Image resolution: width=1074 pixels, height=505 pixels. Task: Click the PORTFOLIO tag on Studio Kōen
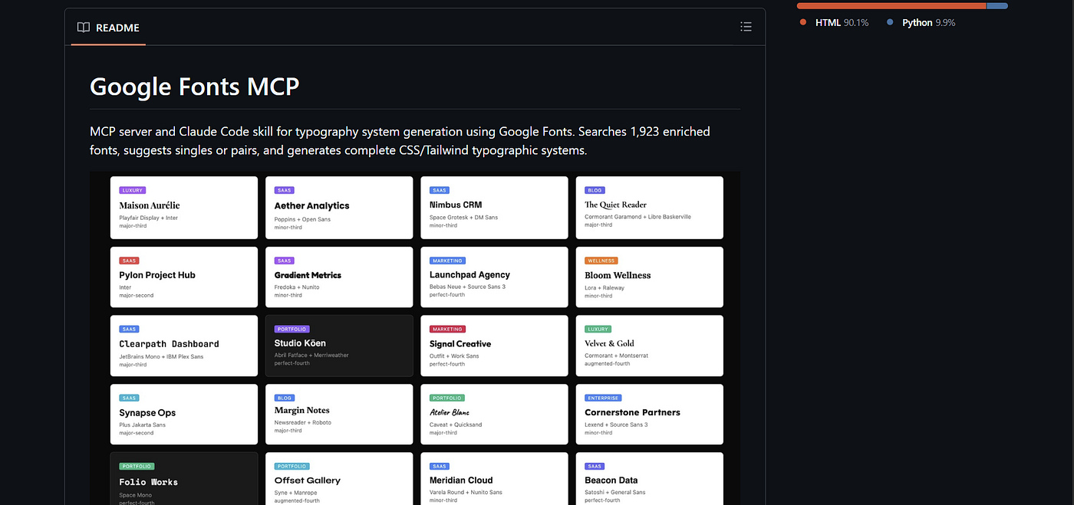[292, 329]
